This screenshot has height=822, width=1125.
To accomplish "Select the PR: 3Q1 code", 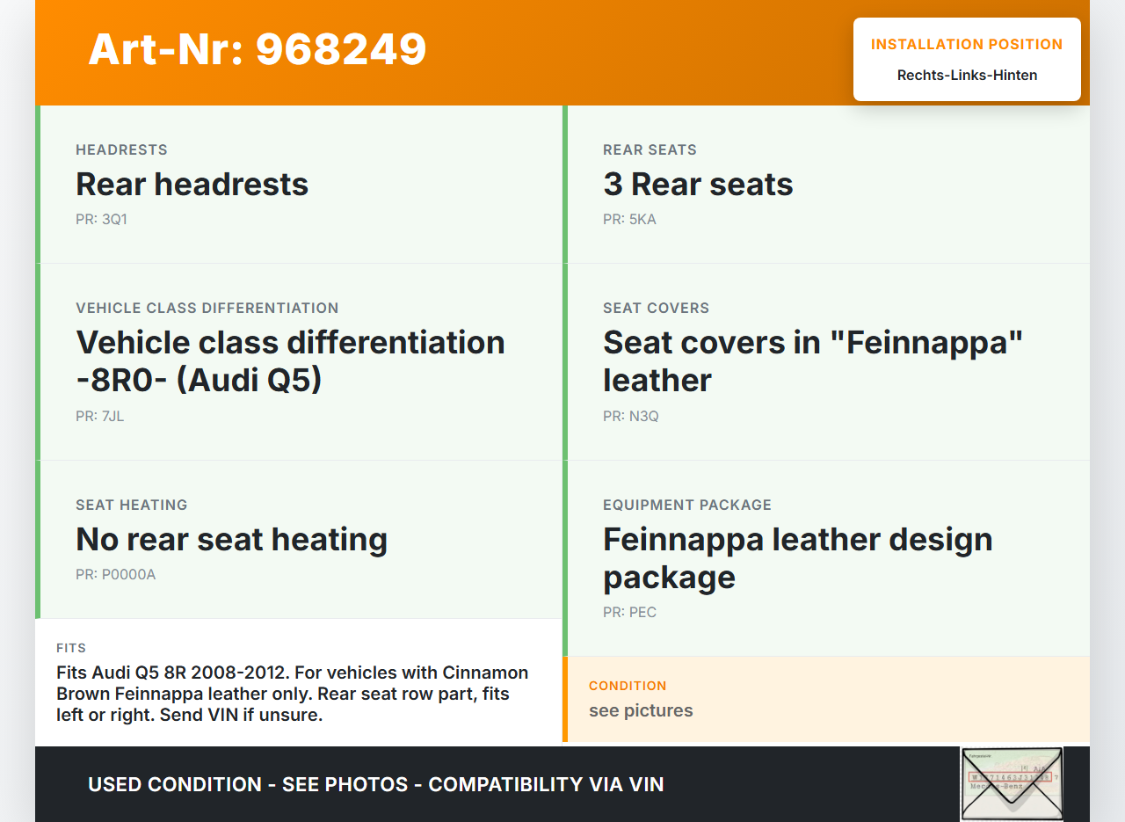I will pos(101,219).
